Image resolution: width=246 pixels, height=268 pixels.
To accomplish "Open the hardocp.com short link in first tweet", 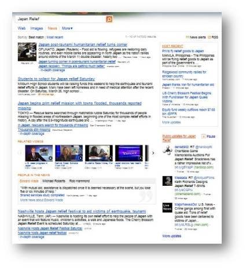I will click(x=183, y=167).
